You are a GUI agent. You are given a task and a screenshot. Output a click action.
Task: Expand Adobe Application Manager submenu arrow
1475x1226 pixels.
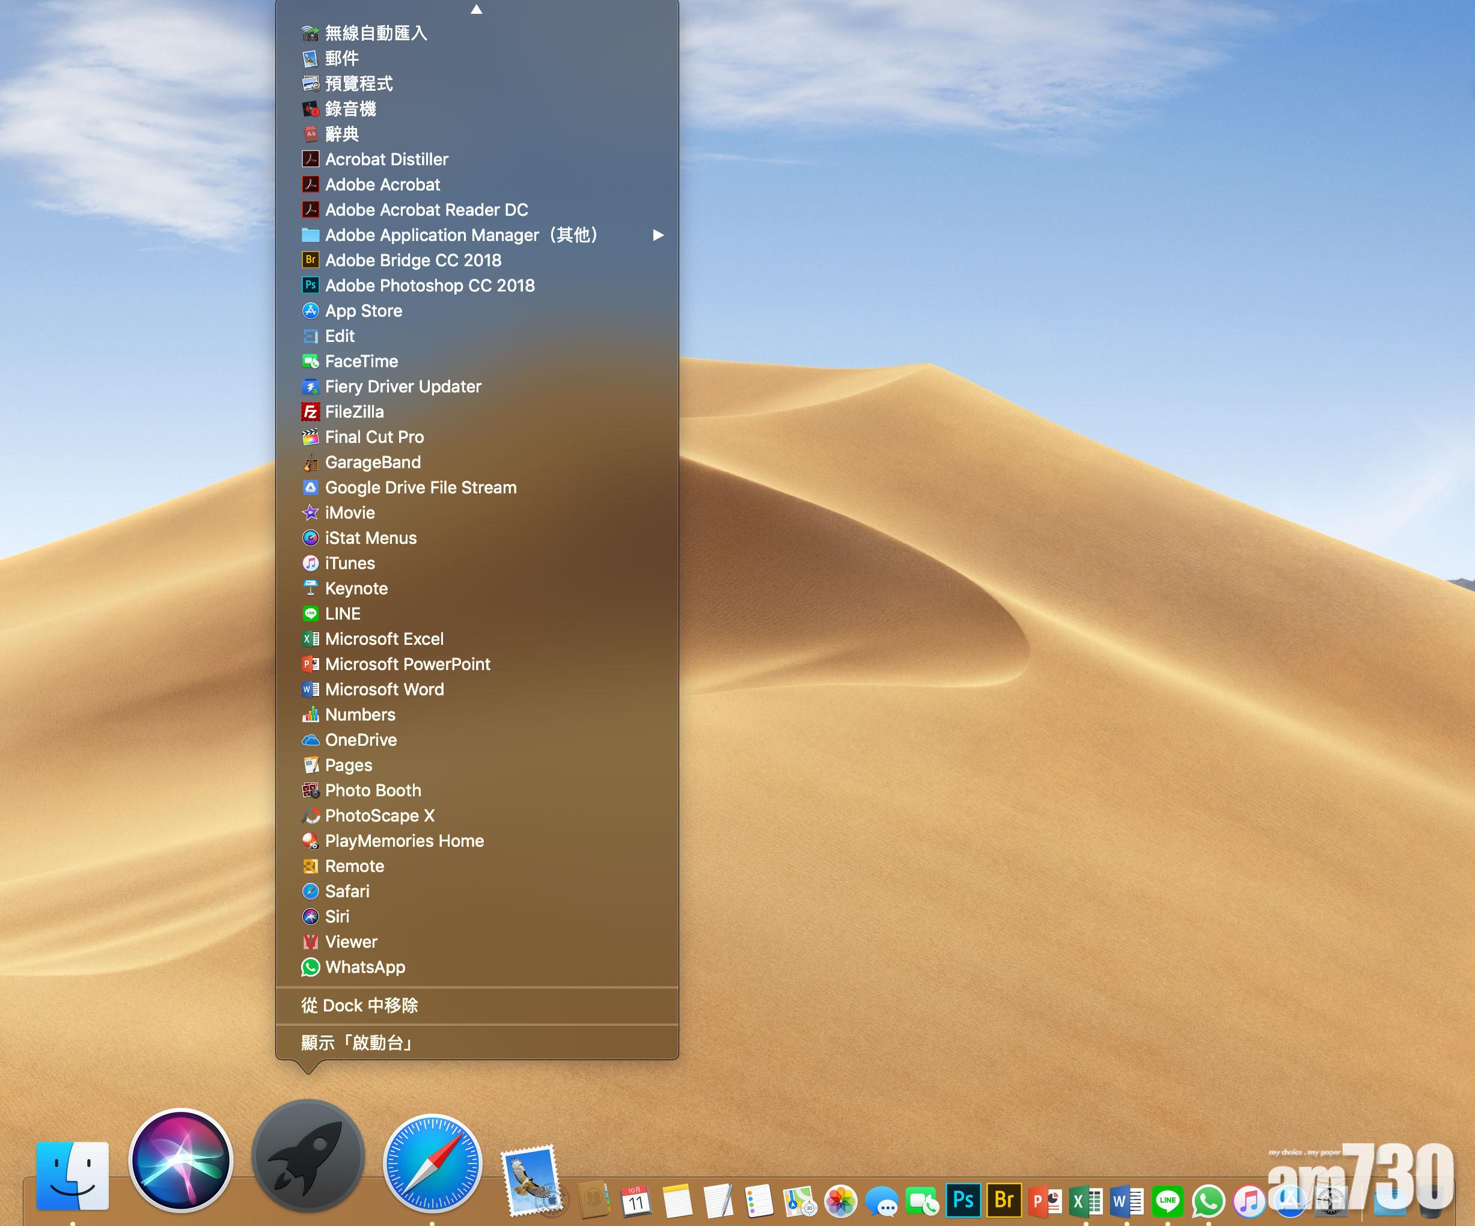click(x=658, y=235)
